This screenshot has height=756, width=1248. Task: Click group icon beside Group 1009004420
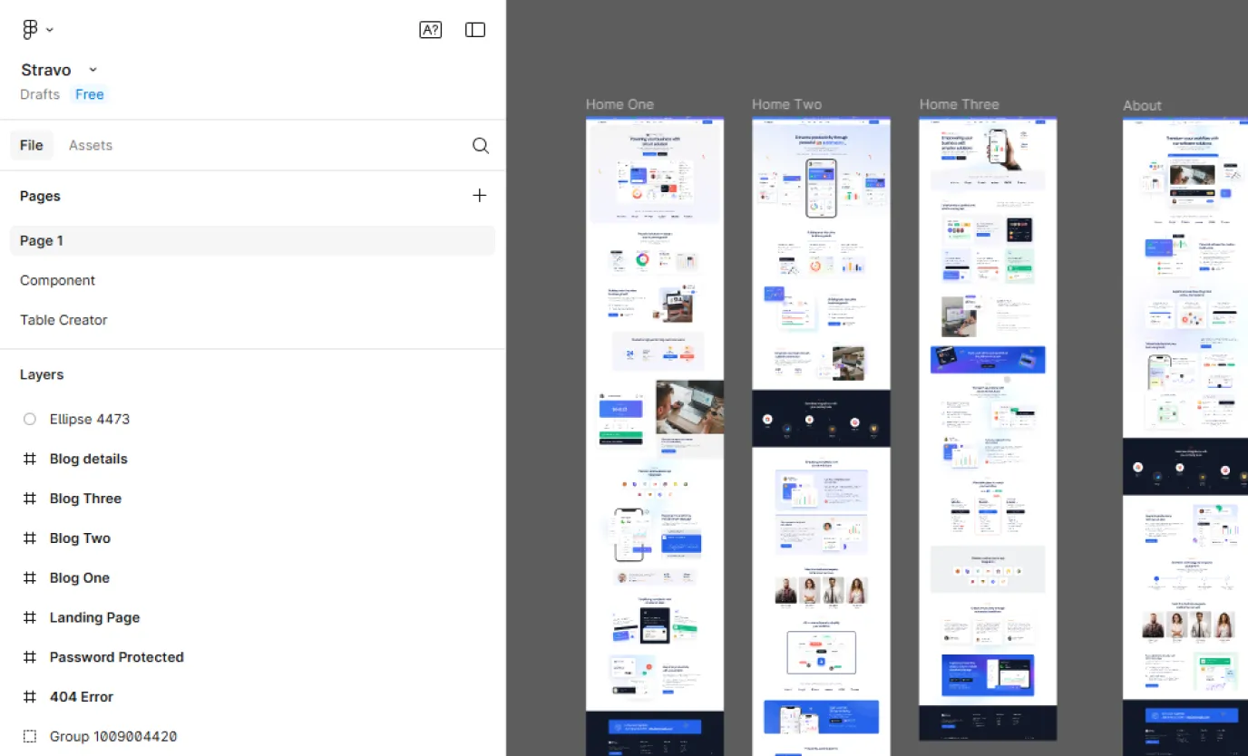click(x=30, y=737)
